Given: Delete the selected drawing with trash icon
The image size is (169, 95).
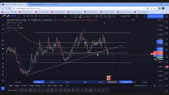Looking at the screenshot, I should click(110, 16).
